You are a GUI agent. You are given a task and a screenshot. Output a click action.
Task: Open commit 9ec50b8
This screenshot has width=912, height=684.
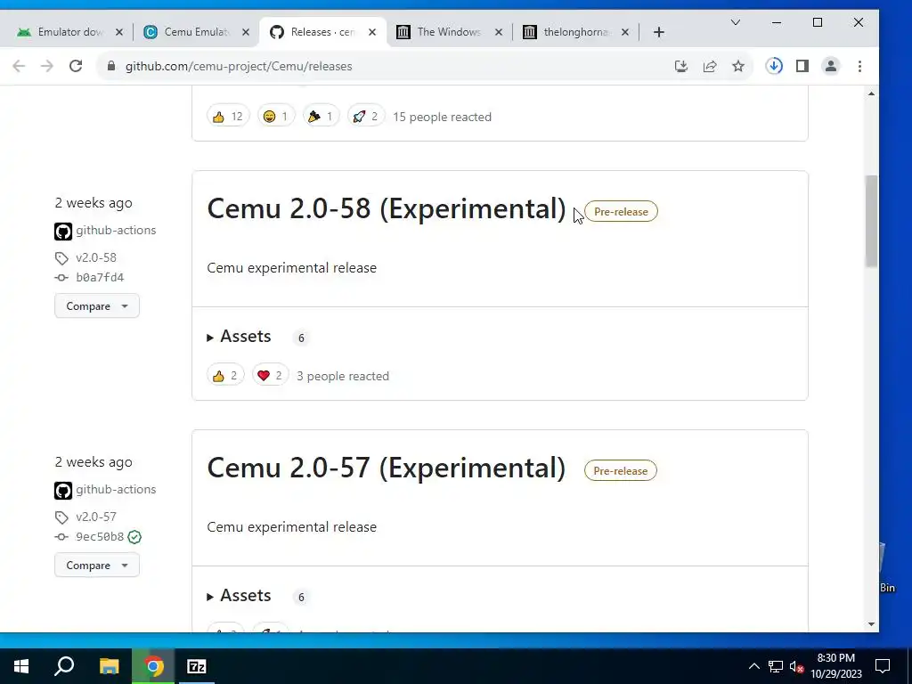tap(100, 537)
